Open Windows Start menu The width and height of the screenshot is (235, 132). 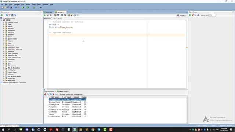(x=3, y=129)
